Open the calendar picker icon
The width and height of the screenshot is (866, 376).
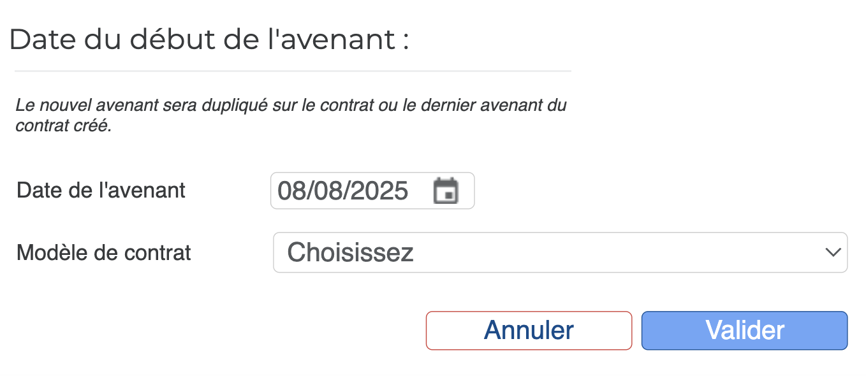tap(446, 191)
